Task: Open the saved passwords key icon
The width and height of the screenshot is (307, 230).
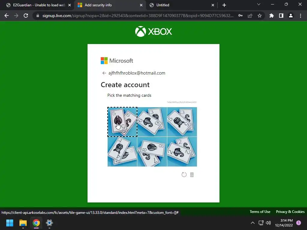Action: 240,16
